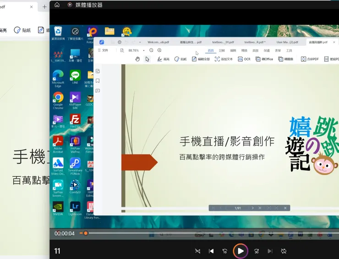The image size is (339, 259).
Task: Open the Recycle Bin desktop icon
Action: (x=58, y=33)
